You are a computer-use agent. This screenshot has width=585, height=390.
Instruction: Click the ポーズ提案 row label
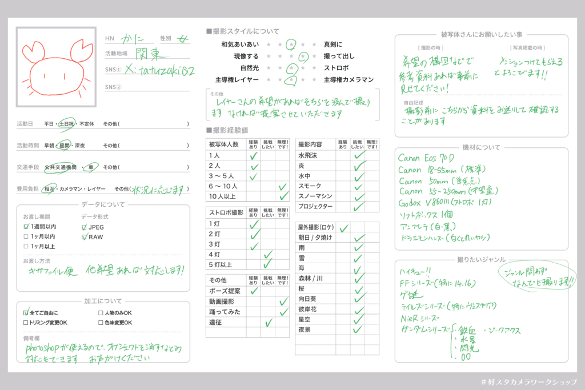click(x=225, y=291)
